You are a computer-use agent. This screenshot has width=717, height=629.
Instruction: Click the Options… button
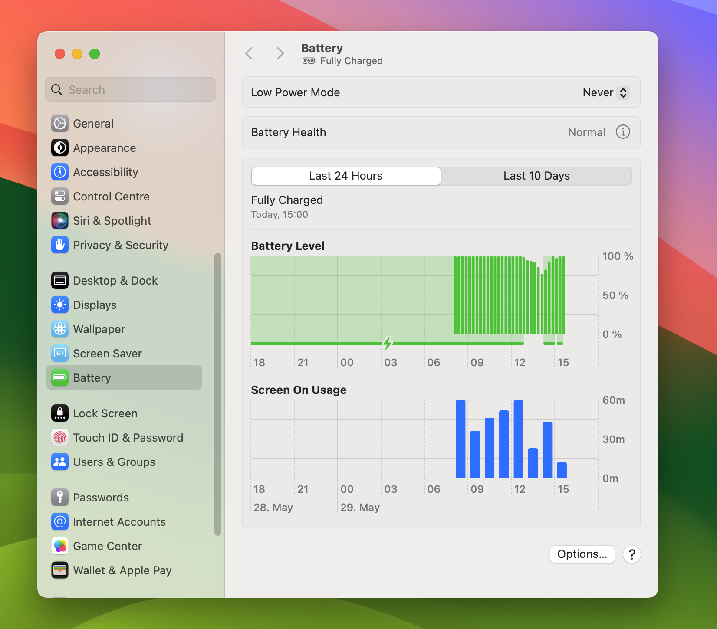coord(582,554)
